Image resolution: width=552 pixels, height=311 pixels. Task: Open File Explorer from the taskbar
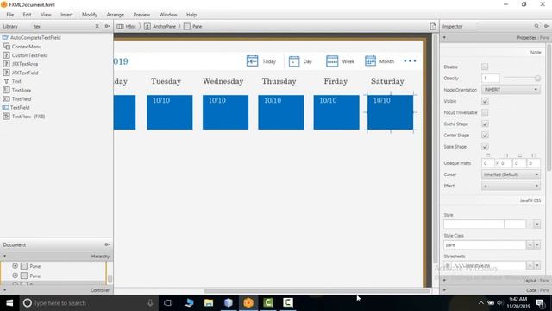(x=209, y=303)
